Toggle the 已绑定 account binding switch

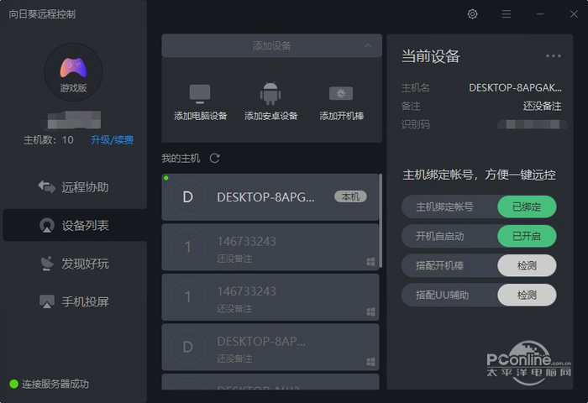pos(527,207)
